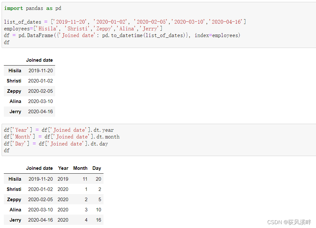Image resolution: width=316 pixels, height=228 pixels.
Task: Click the first code cell input area
Action: click(x=159, y=25)
